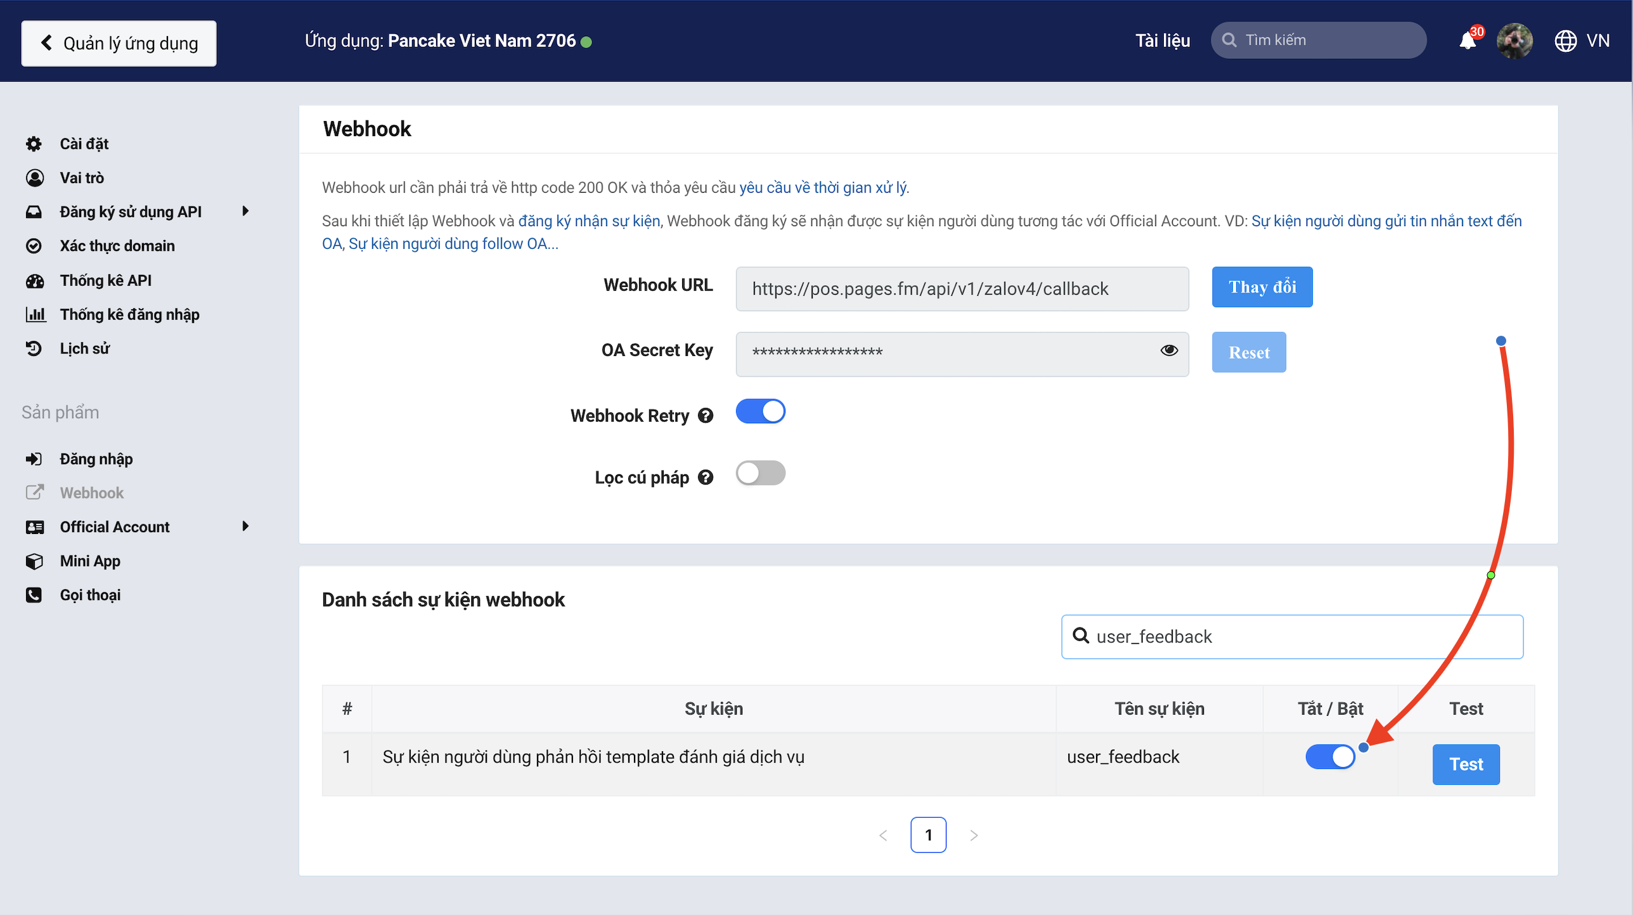Open the user profile avatar
The image size is (1633, 916).
pyautogui.click(x=1514, y=41)
